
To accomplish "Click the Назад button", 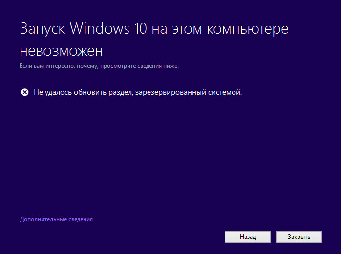I will click(x=248, y=237).
